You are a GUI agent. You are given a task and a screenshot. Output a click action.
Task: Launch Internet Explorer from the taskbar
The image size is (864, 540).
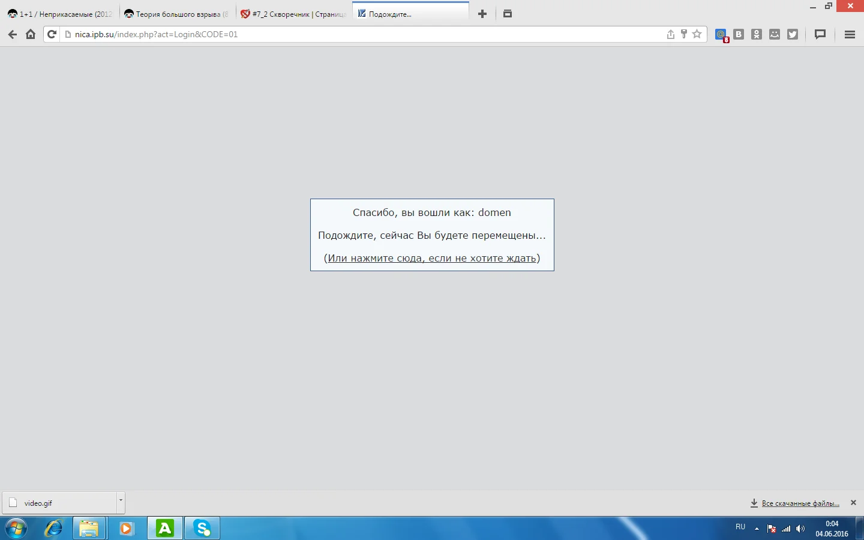tap(53, 529)
